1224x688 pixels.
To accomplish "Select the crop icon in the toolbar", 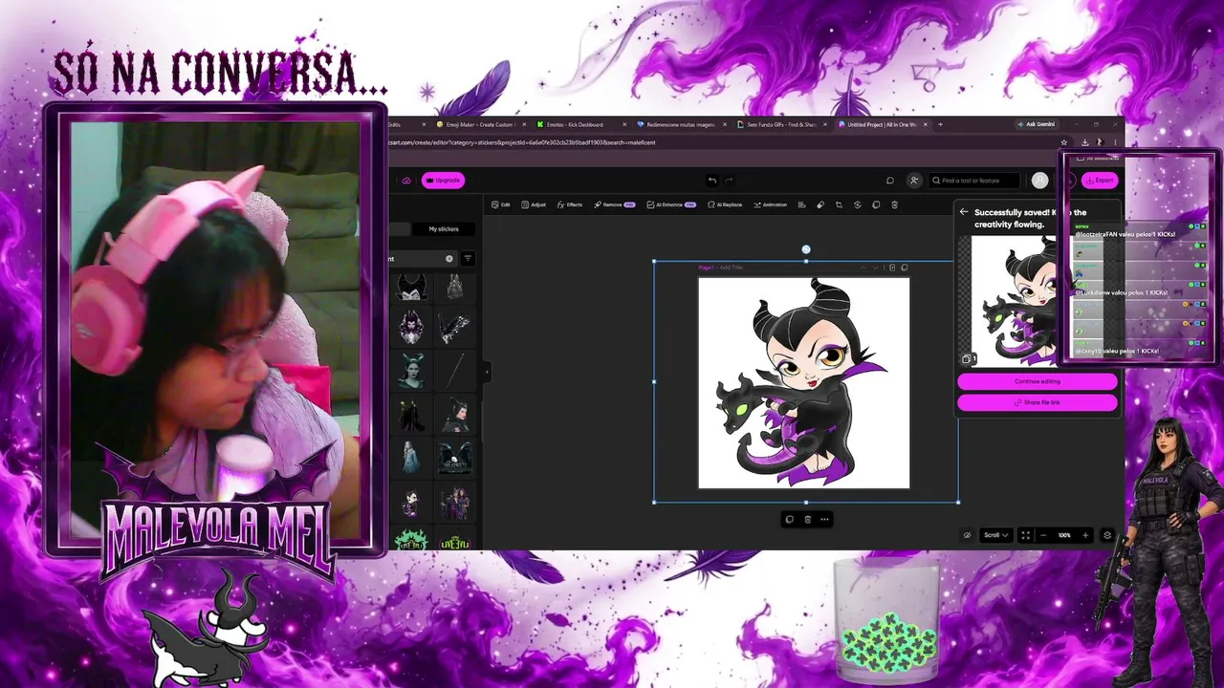I will click(839, 204).
